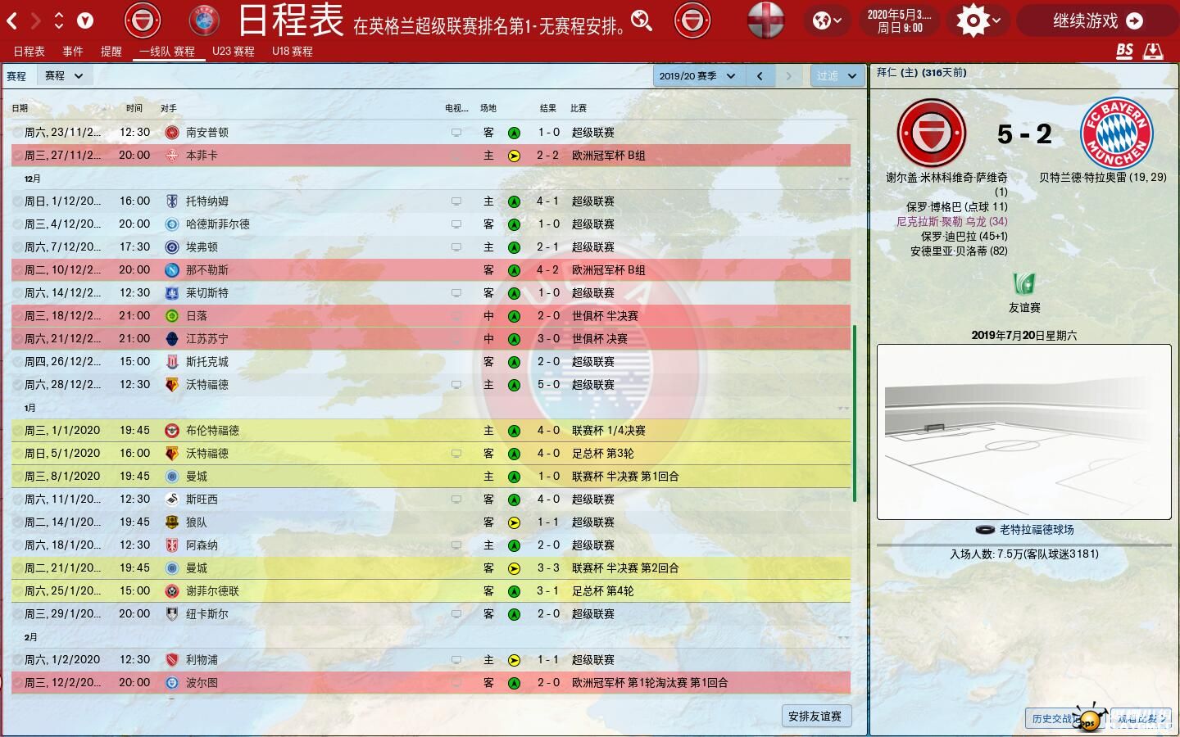The width and height of the screenshot is (1180, 737).
Task: Switch to the 日程表 tab
Action: pos(29,51)
